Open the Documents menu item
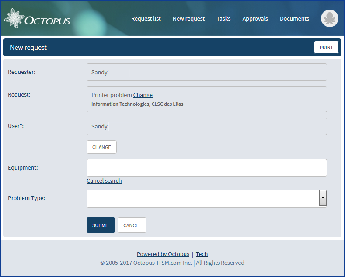Viewport: 345px width, 277px height. coord(294,19)
